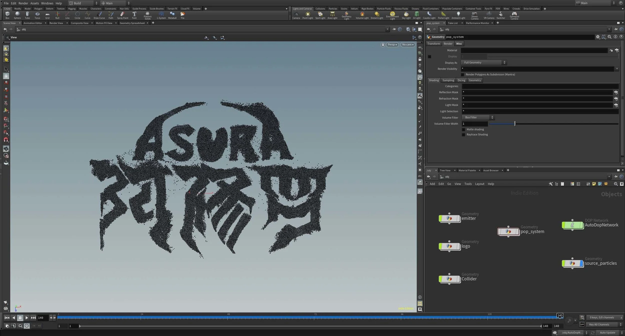Create a Point Light from shelf
625x336 pixels.
pos(307,15)
